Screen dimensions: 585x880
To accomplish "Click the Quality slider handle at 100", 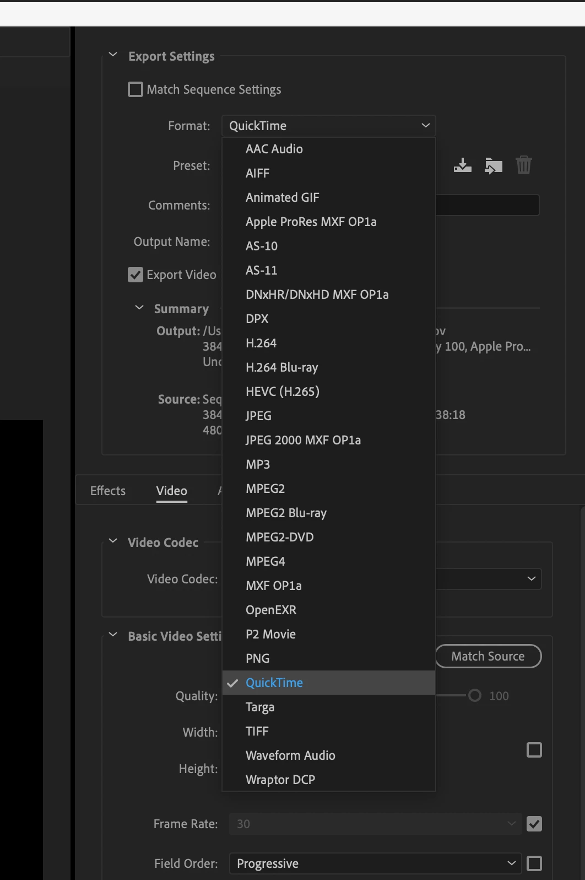I will 475,695.
